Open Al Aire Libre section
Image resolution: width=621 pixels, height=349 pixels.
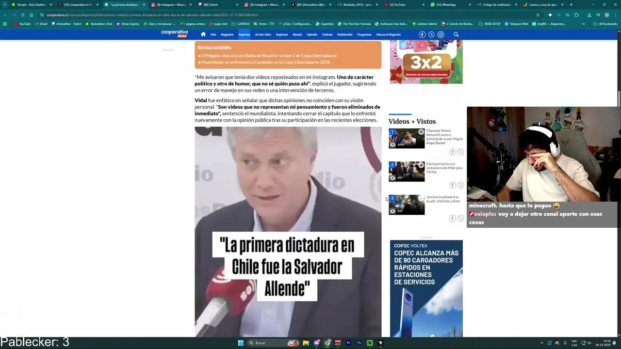263,34
